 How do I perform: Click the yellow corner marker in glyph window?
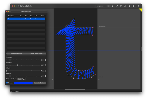coord(141,10)
